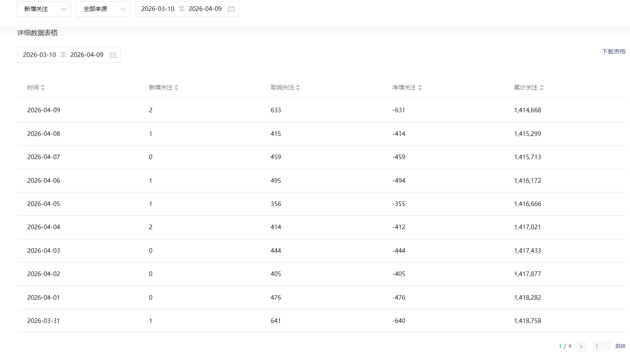Click the page number input field

[601, 346]
